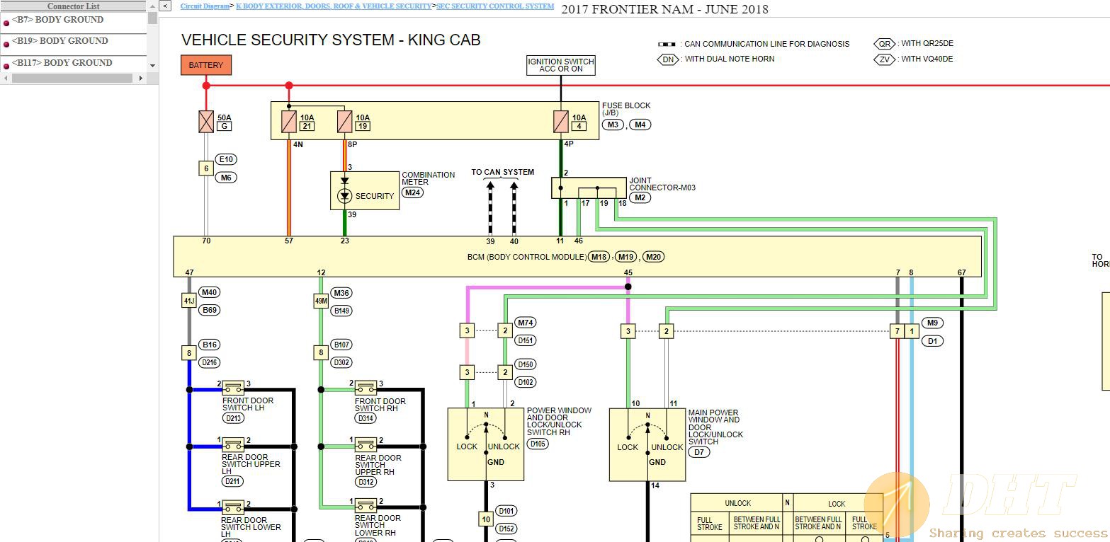Select connector label M9
1110x542 pixels.
click(932, 323)
